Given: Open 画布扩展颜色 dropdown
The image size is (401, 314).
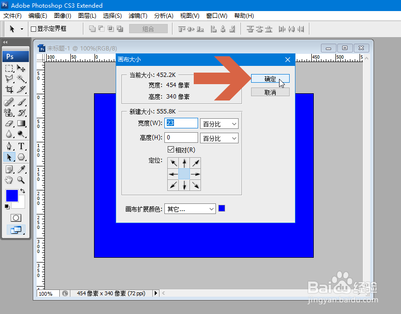Looking at the screenshot, I should click(190, 209).
